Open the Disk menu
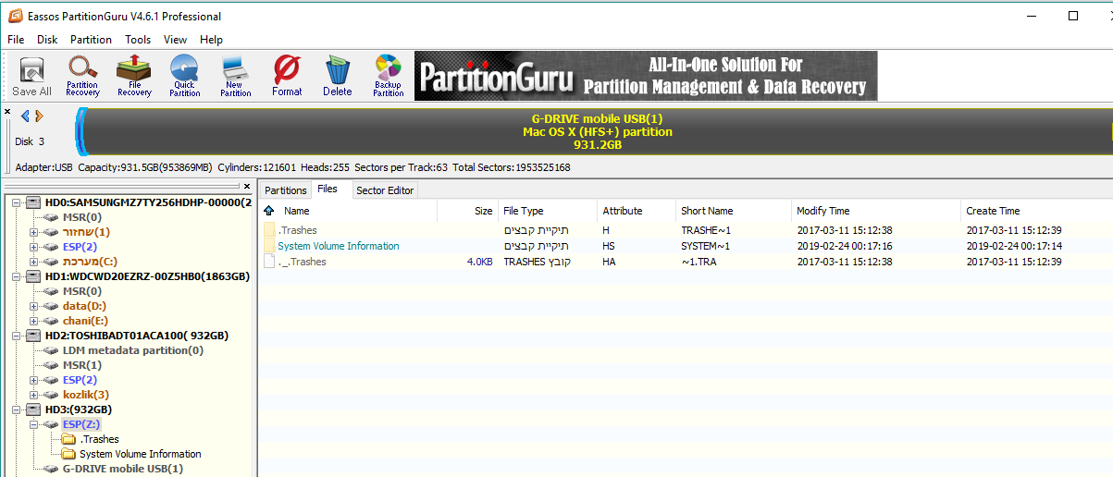 (47, 40)
